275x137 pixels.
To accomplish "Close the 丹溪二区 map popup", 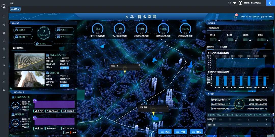I will click(139, 65).
